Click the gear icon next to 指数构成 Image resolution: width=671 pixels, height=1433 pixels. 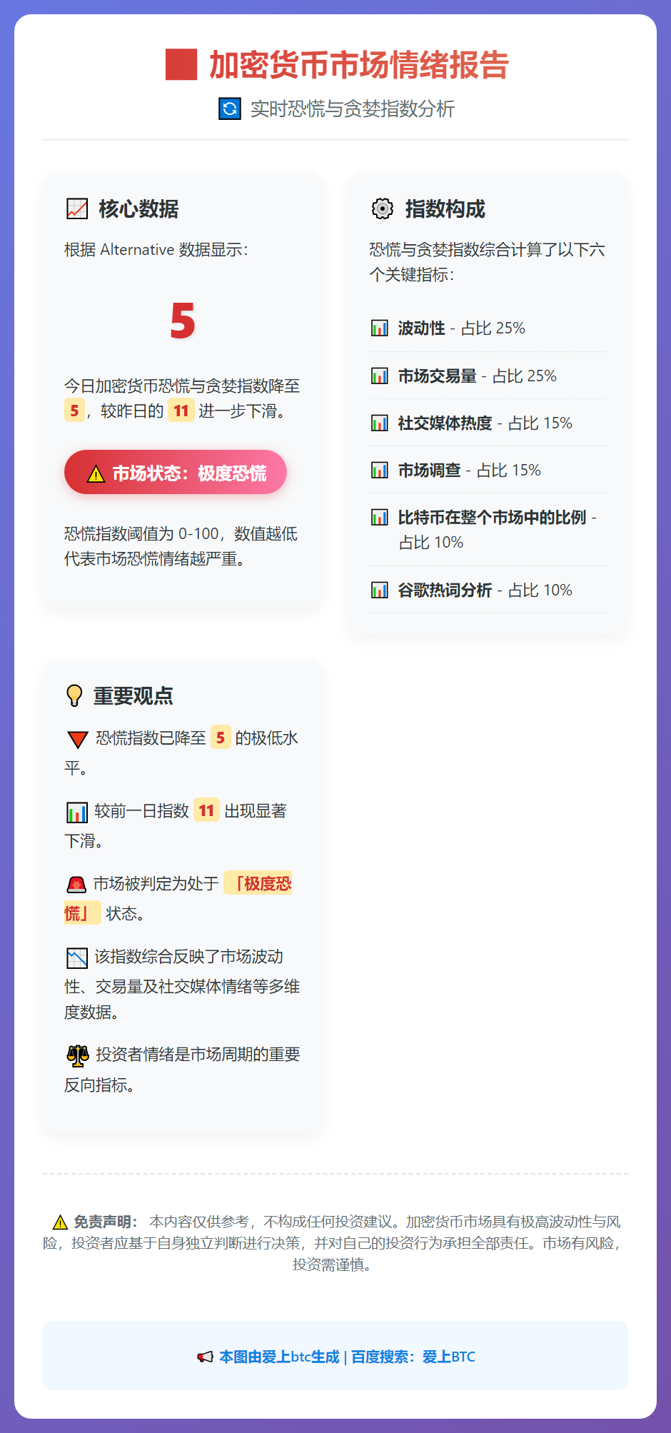[x=383, y=208]
